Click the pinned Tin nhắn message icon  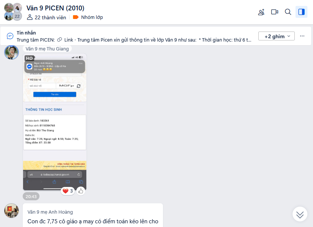tap(10, 36)
